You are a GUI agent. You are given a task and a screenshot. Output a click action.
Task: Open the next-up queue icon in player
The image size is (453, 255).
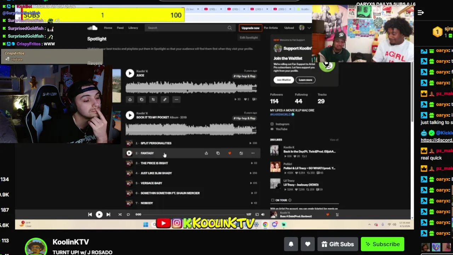tap(337, 214)
